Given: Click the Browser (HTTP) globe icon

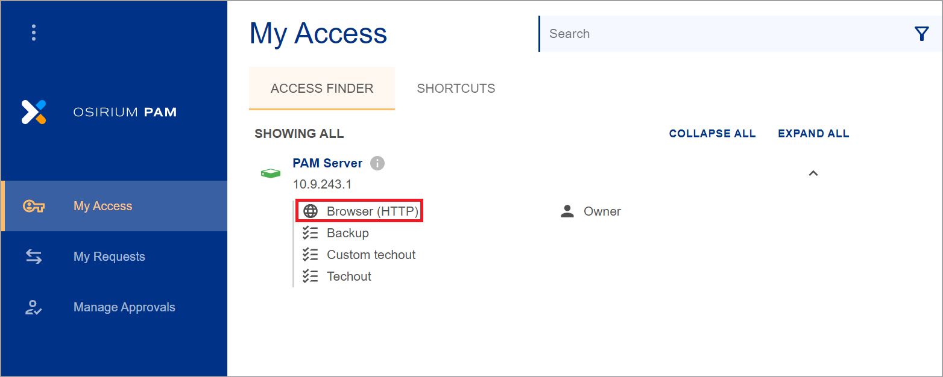Looking at the screenshot, I should tap(311, 211).
